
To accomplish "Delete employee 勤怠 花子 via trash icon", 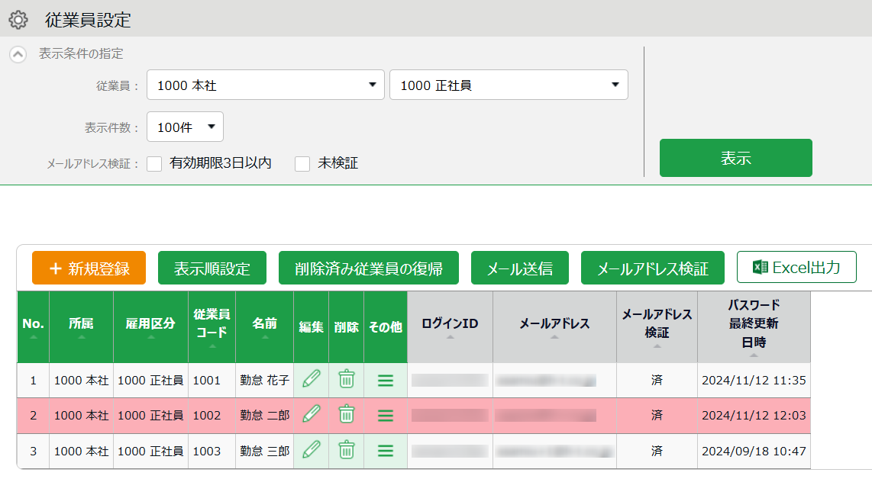I will coord(347,379).
